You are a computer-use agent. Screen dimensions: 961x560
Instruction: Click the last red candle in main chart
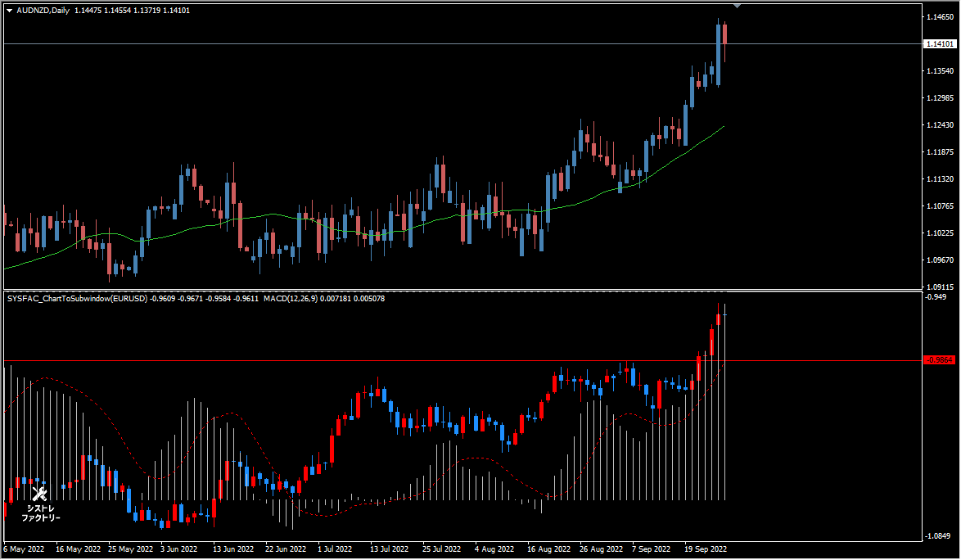(x=724, y=34)
